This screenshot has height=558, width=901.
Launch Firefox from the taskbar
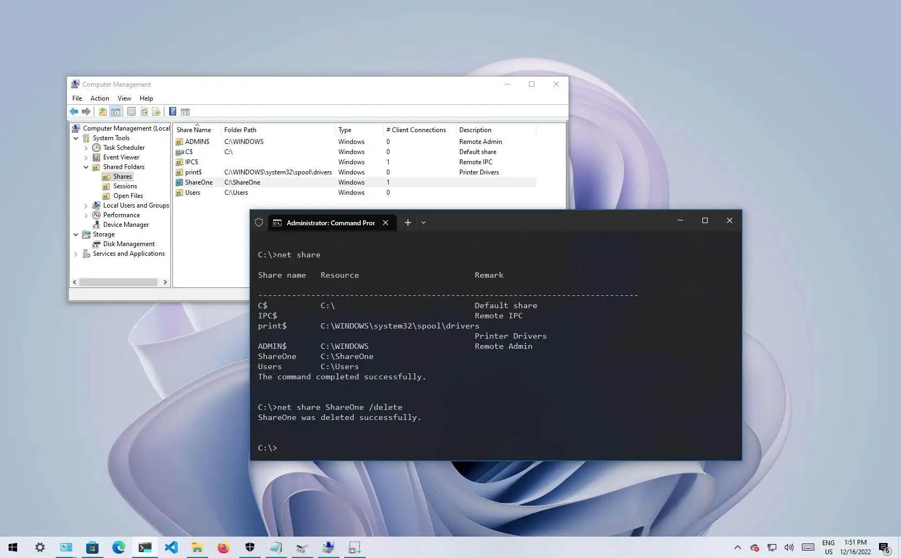[224, 547]
